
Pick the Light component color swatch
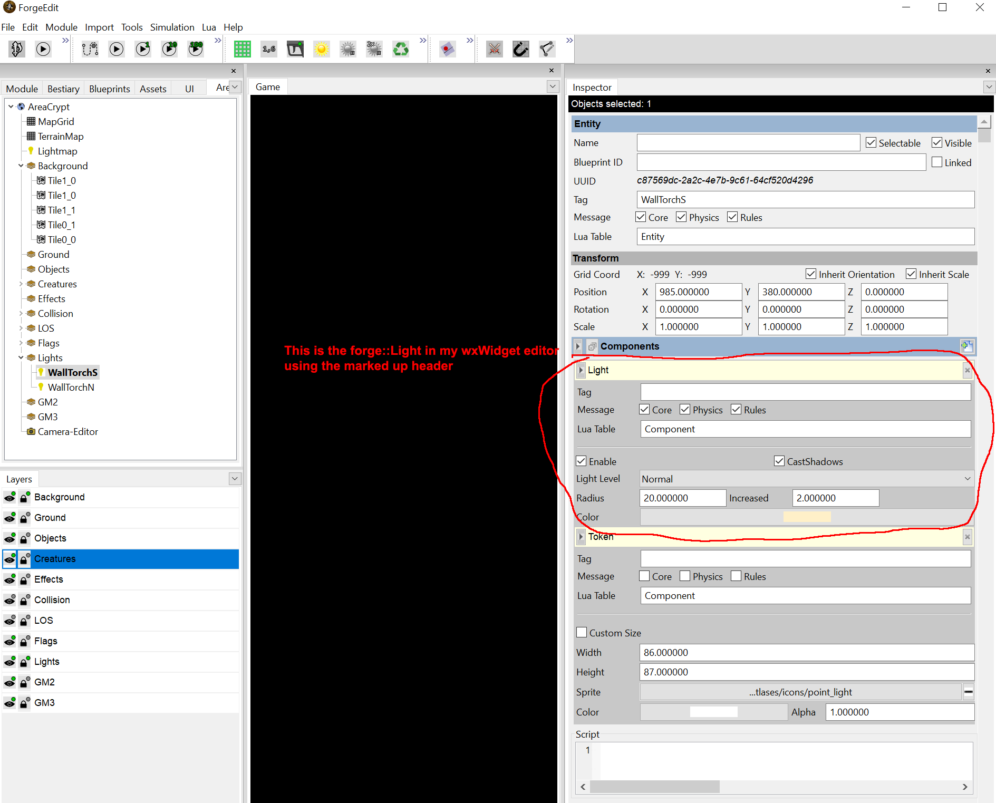(x=807, y=517)
